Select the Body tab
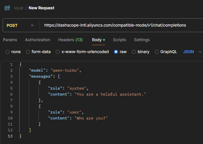The height and width of the screenshot is (144, 203). 98,40
